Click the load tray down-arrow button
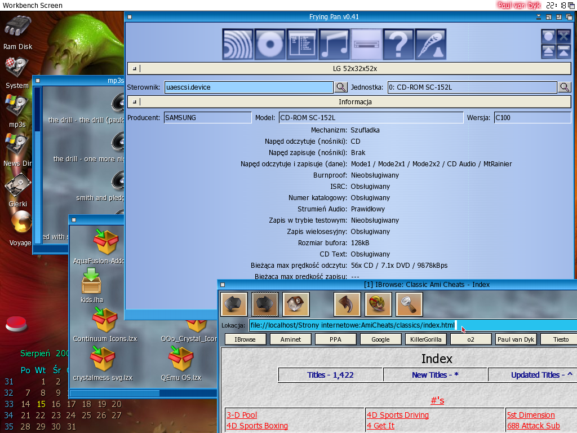This screenshot has height=433, width=577. tap(563, 51)
